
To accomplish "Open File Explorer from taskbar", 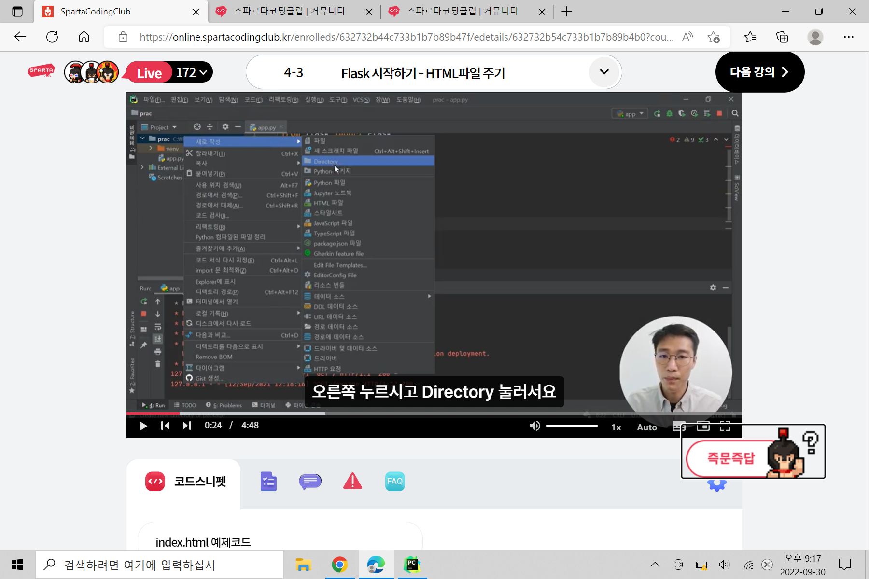I will 303,565.
